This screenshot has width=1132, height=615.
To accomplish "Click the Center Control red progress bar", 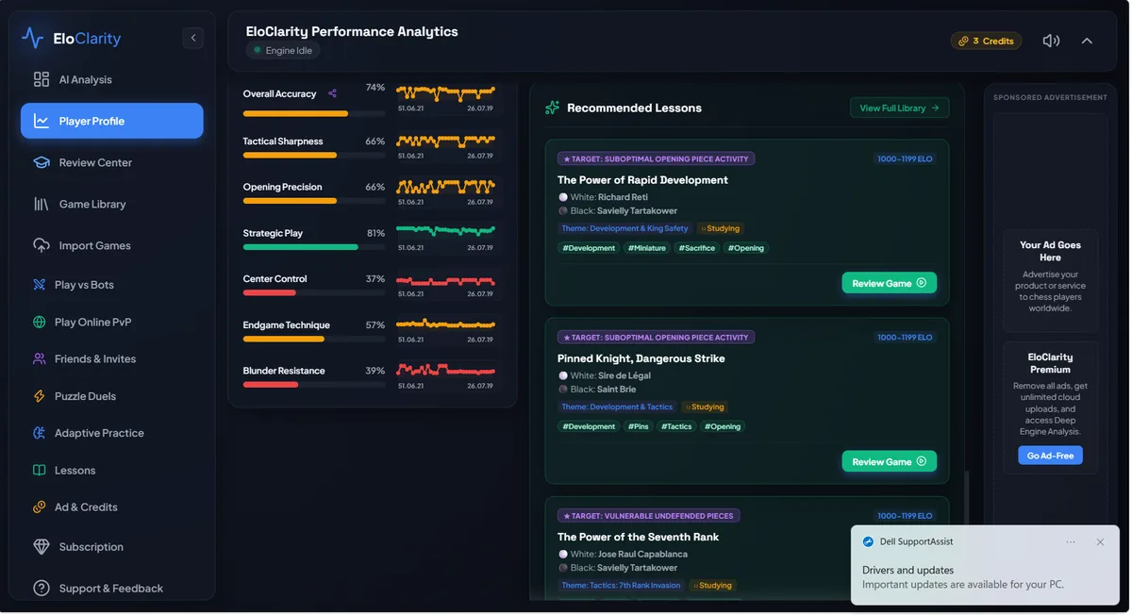I will [314, 292].
